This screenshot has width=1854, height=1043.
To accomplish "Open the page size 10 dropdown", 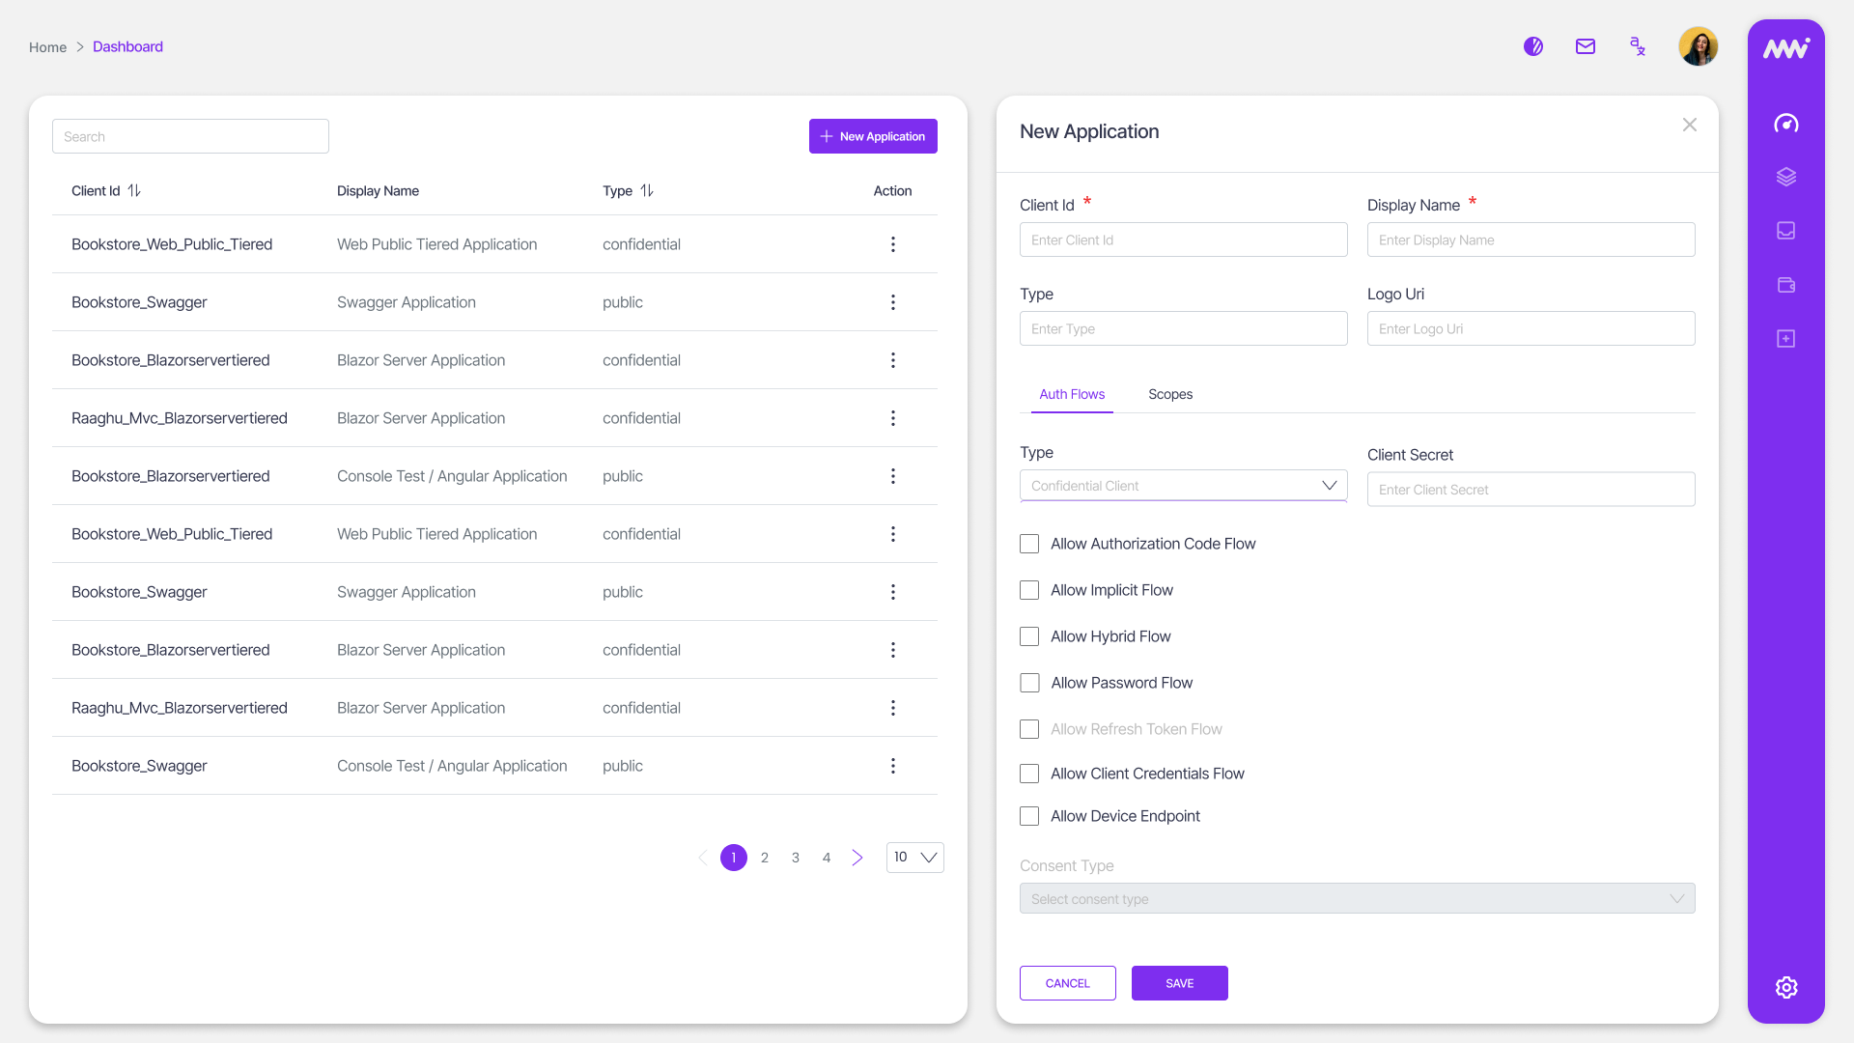I will [914, 858].
